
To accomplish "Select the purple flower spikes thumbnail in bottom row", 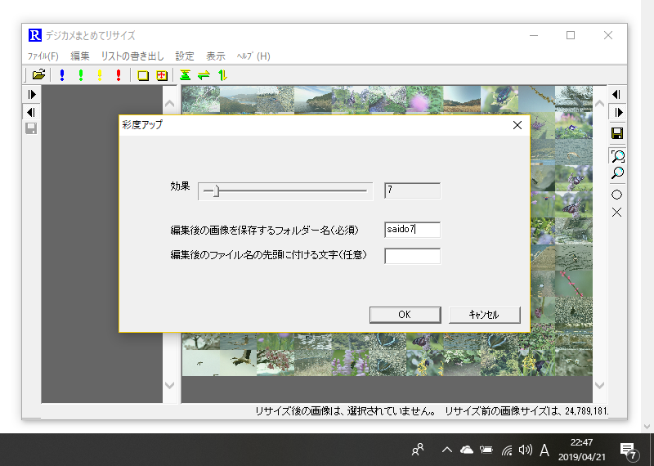I will coord(350,362).
